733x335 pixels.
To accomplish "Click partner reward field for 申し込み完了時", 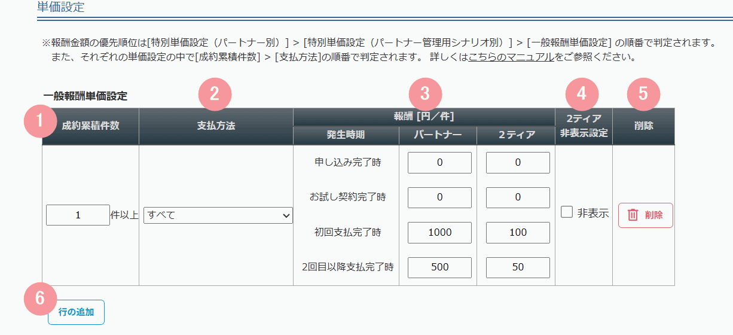I will pyautogui.click(x=439, y=163).
